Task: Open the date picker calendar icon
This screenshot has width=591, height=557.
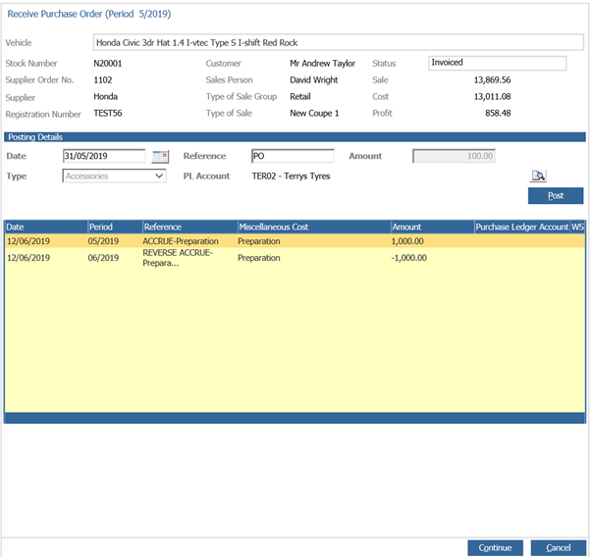Action: [160, 156]
